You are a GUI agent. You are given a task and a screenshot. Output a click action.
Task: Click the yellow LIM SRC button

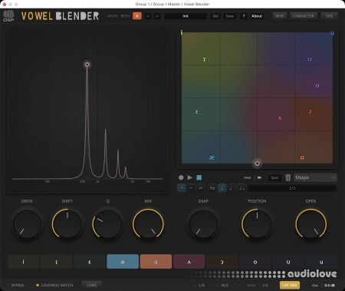pyautogui.click(x=290, y=285)
